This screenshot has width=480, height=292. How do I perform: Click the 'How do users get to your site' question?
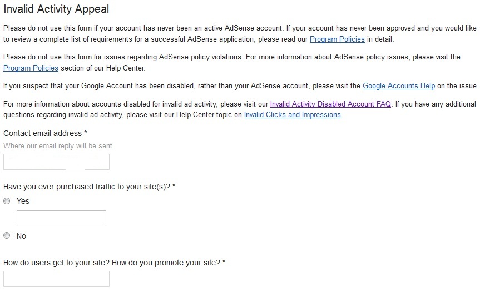pyautogui.click(x=114, y=262)
